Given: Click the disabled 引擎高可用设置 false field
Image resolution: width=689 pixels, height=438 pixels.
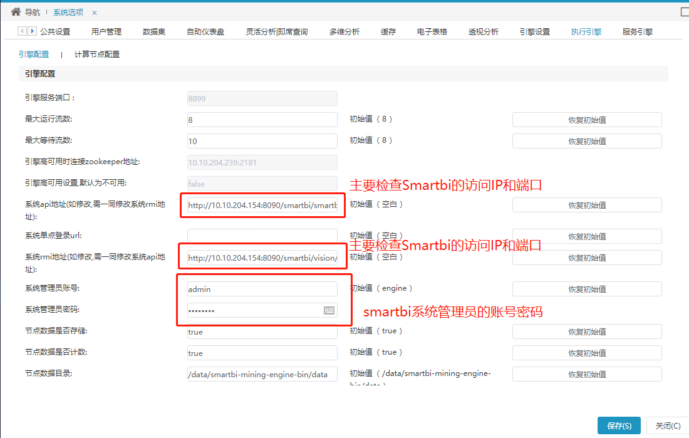Looking at the screenshot, I should [x=262, y=184].
